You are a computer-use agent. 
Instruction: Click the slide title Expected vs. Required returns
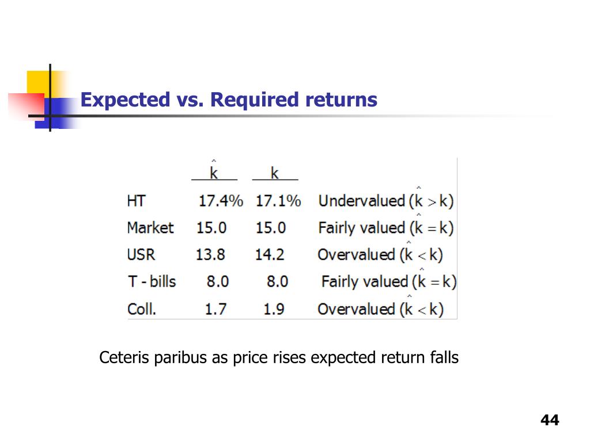pos(229,100)
